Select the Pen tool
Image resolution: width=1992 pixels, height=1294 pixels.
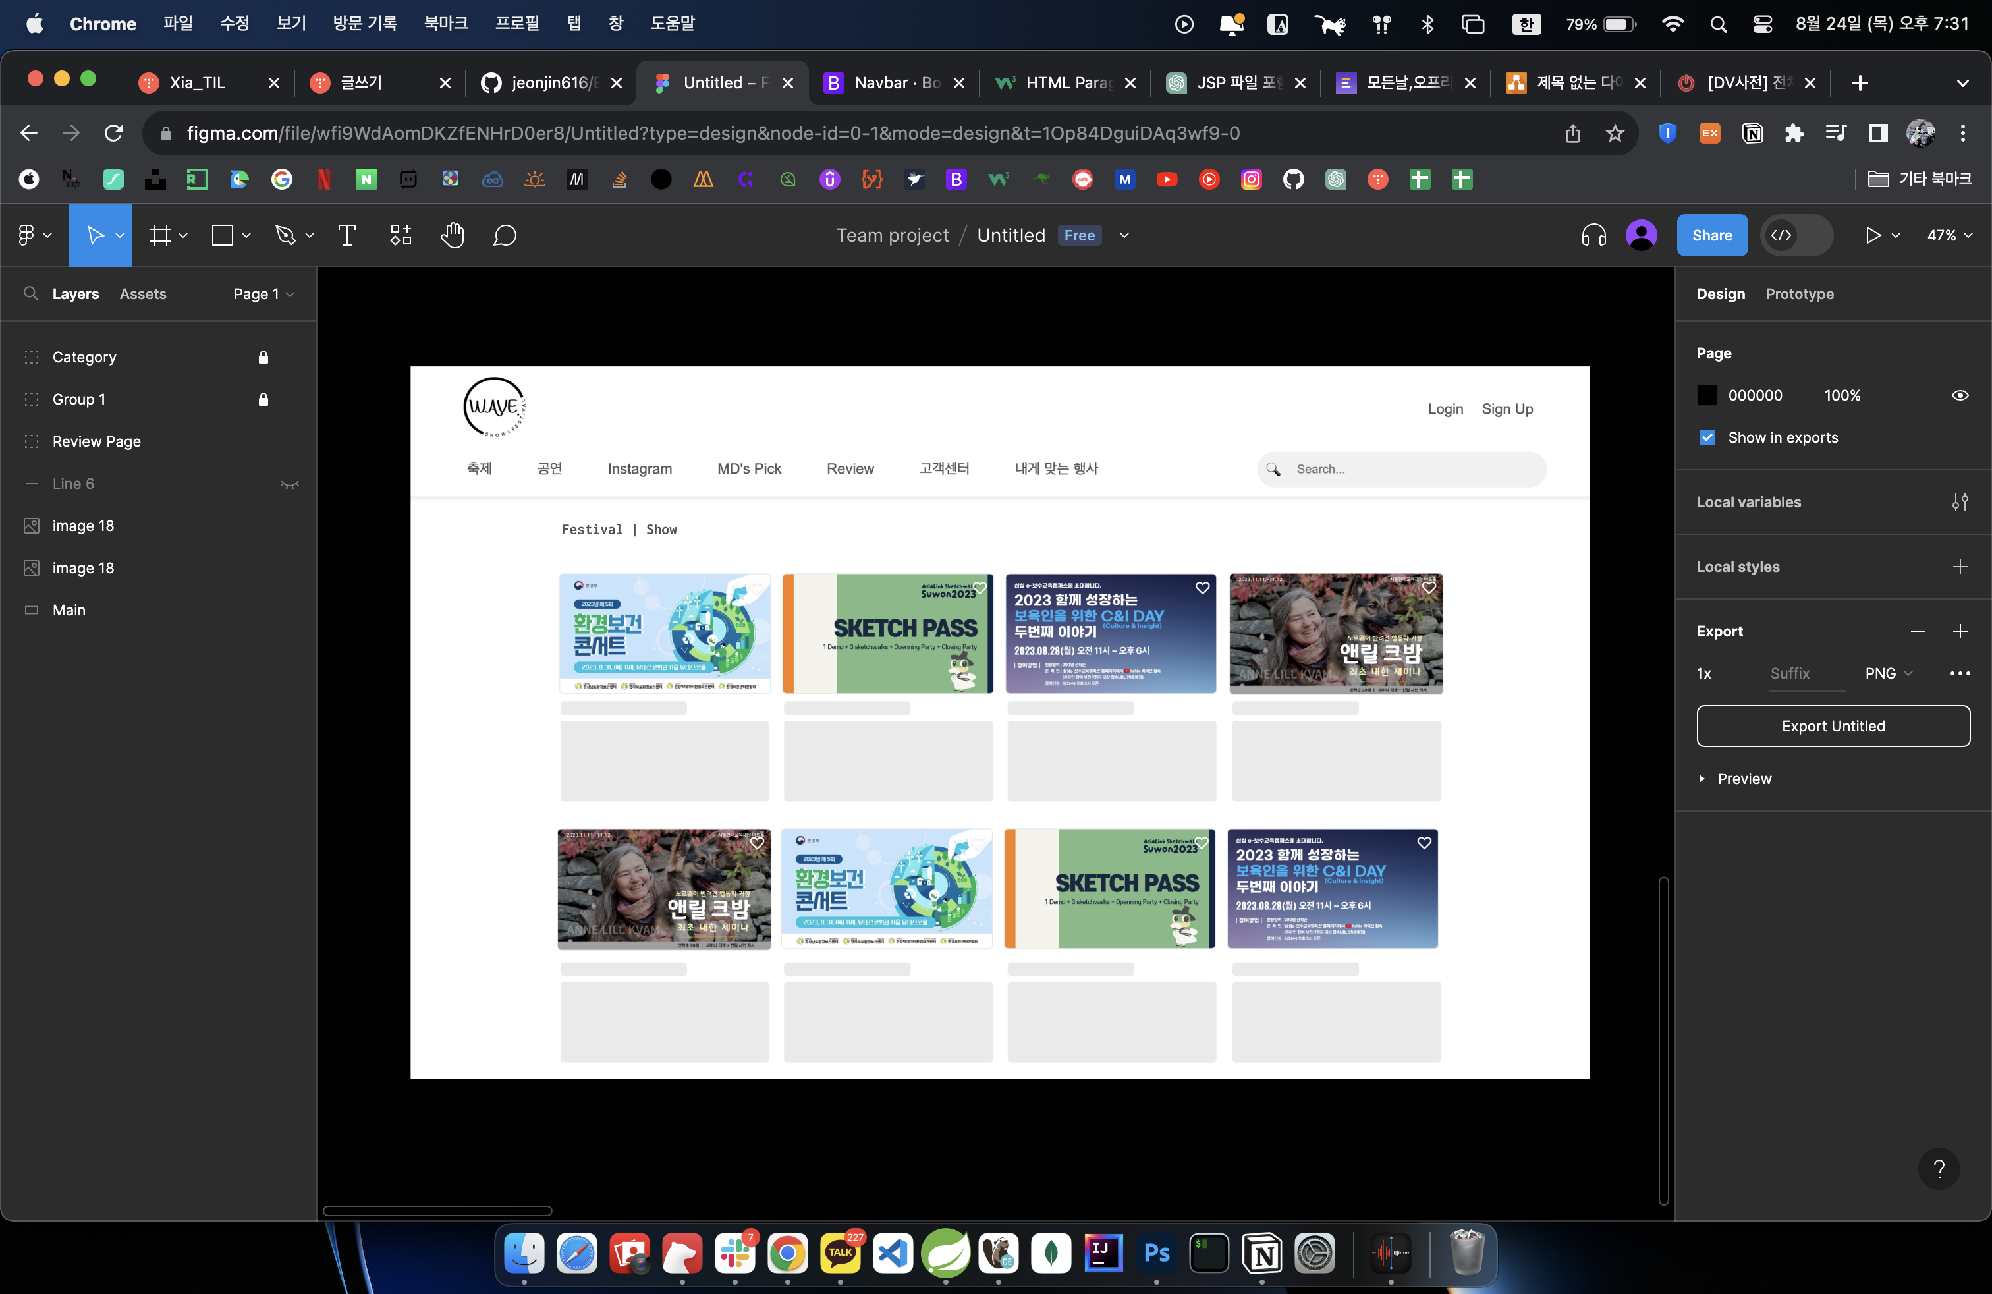point(285,235)
